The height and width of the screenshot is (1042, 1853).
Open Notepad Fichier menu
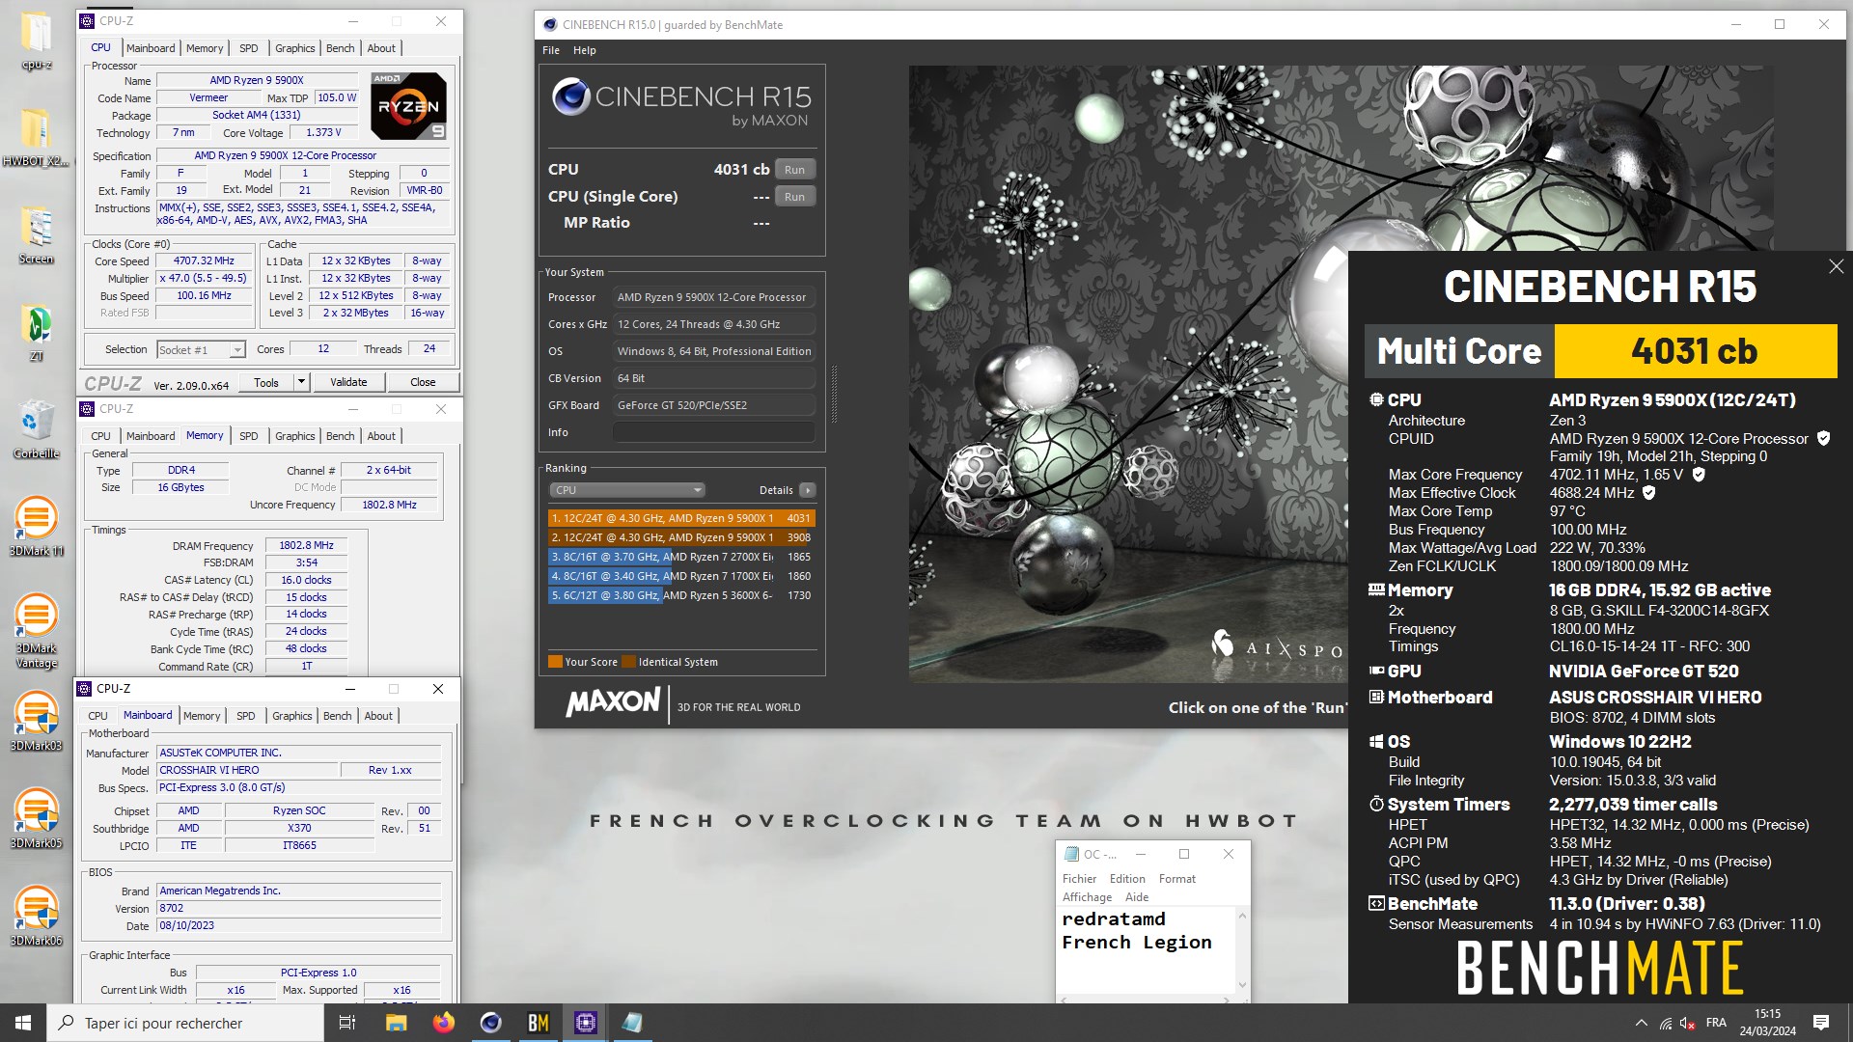tap(1079, 879)
